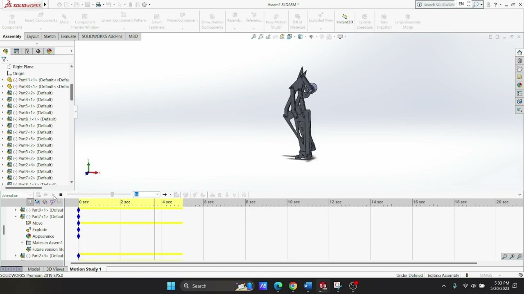Open the DisplayManager tab icon
Image resolution: width=524 pixels, height=294 pixels.
point(49,51)
